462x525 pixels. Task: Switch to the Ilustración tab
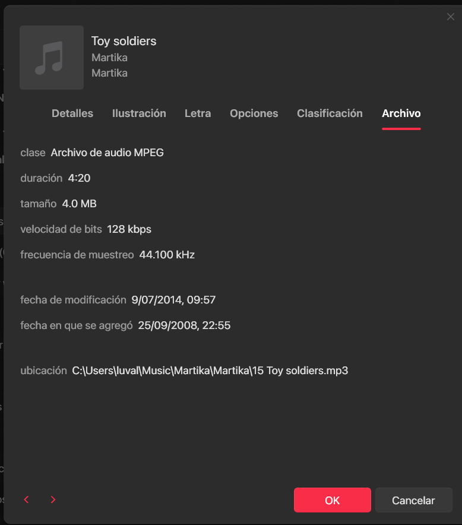coord(139,113)
